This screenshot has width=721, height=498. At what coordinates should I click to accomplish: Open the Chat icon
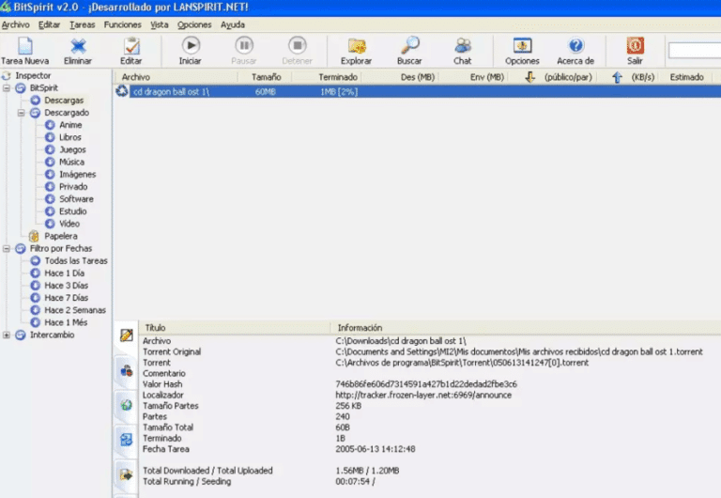[463, 45]
